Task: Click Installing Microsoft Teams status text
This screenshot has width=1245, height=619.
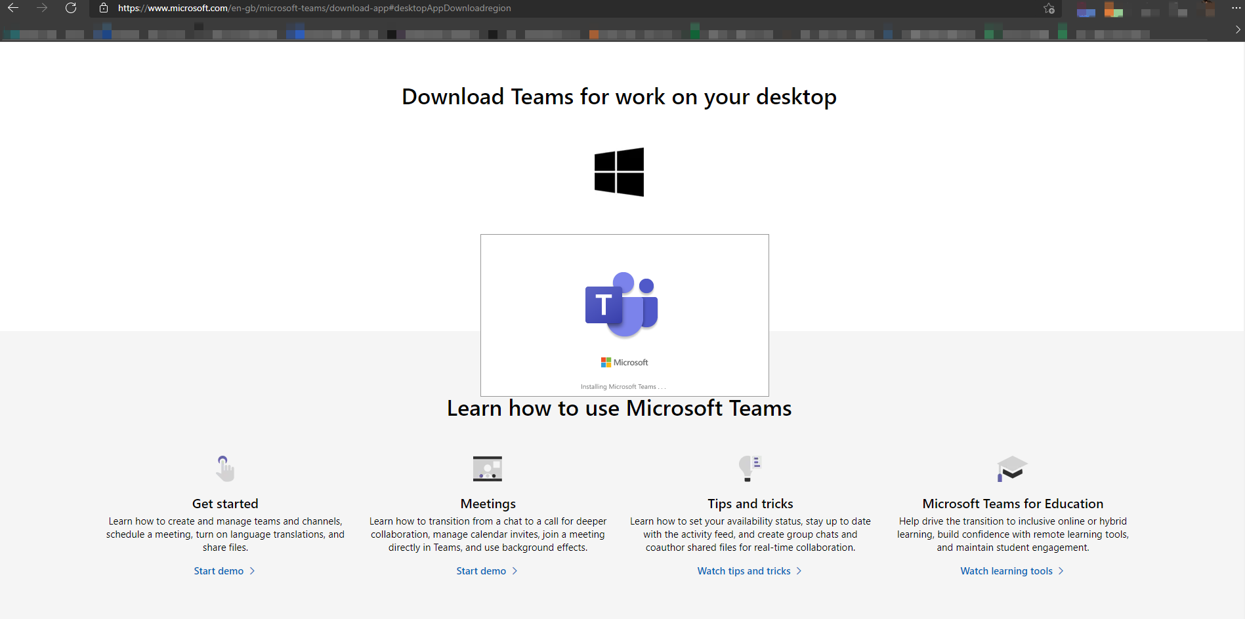Action: click(623, 387)
